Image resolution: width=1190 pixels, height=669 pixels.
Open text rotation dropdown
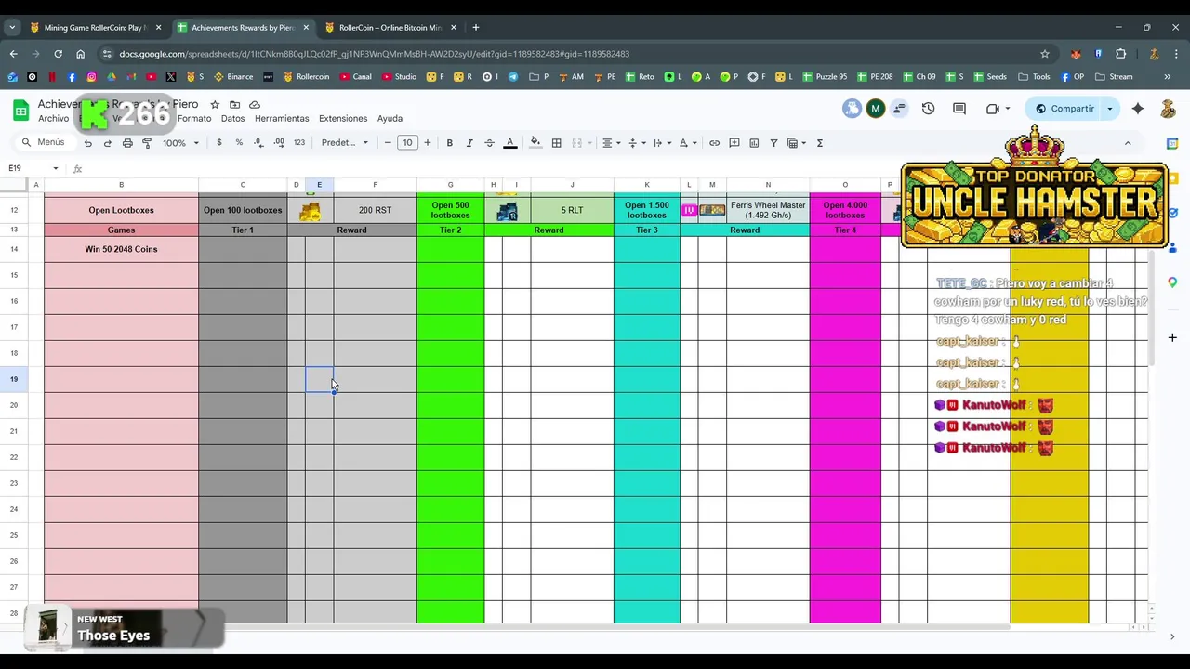pyautogui.click(x=687, y=143)
